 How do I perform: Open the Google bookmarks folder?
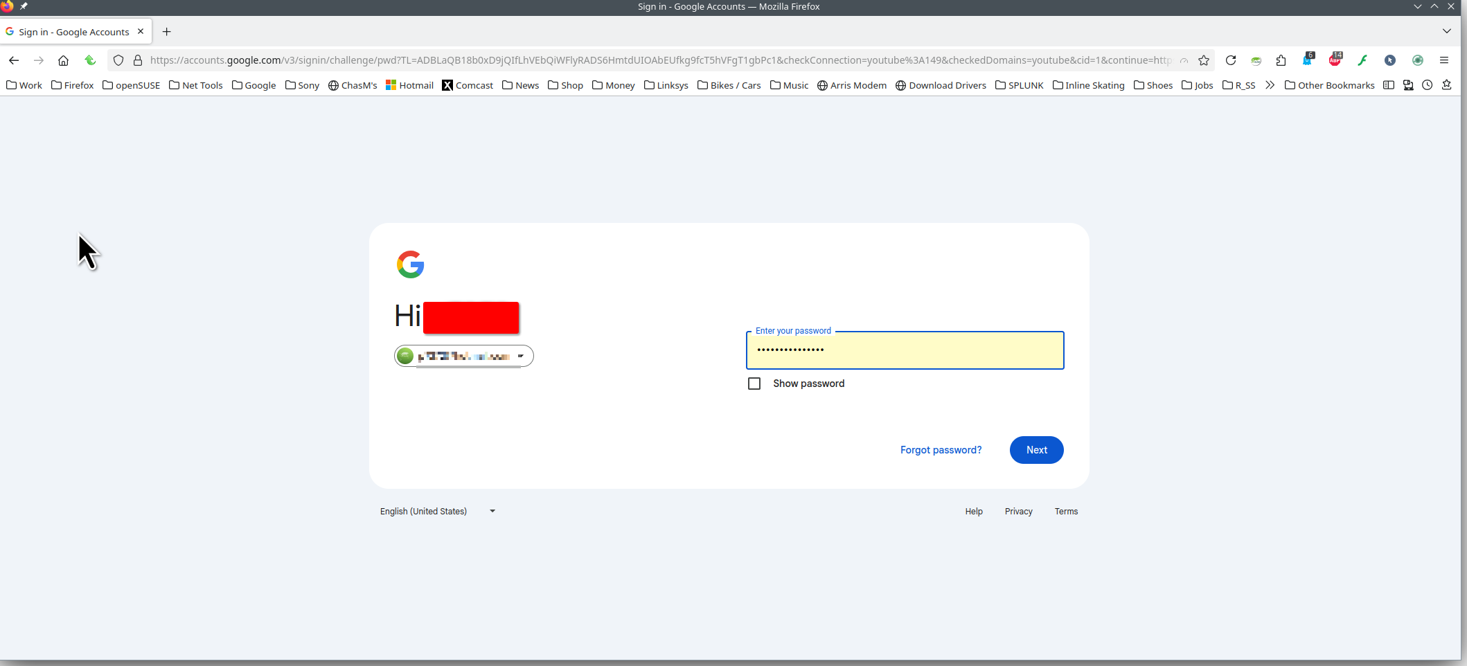[254, 85]
